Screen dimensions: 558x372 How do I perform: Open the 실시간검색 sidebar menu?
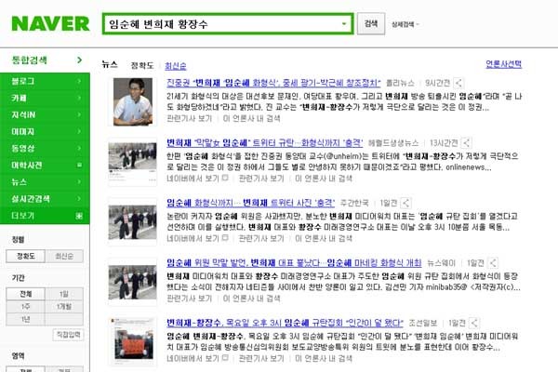point(45,199)
